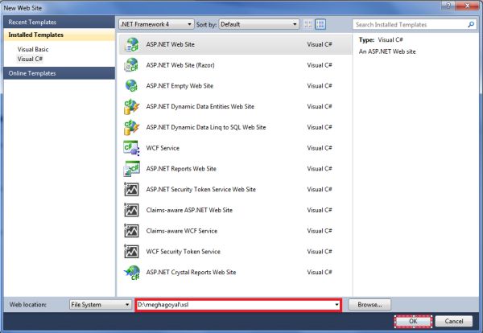The image size is (483, 333).
Task: Close the New Web Site dialog
Action: point(467,6)
